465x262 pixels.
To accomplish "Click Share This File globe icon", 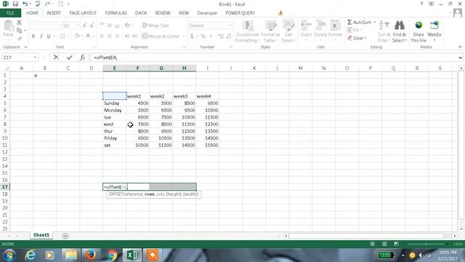I will pos(418,25).
